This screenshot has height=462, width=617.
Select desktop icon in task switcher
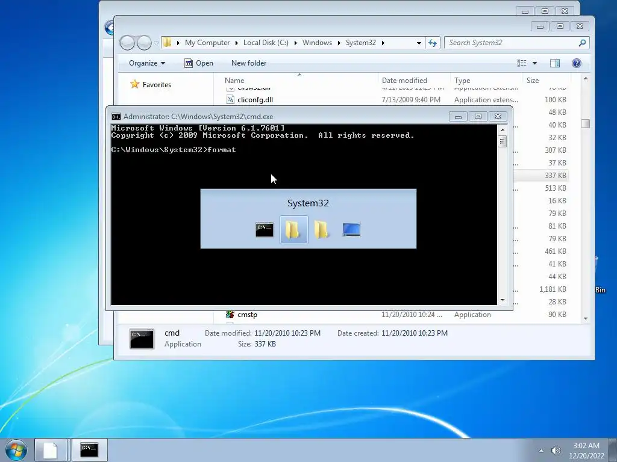click(x=351, y=230)
